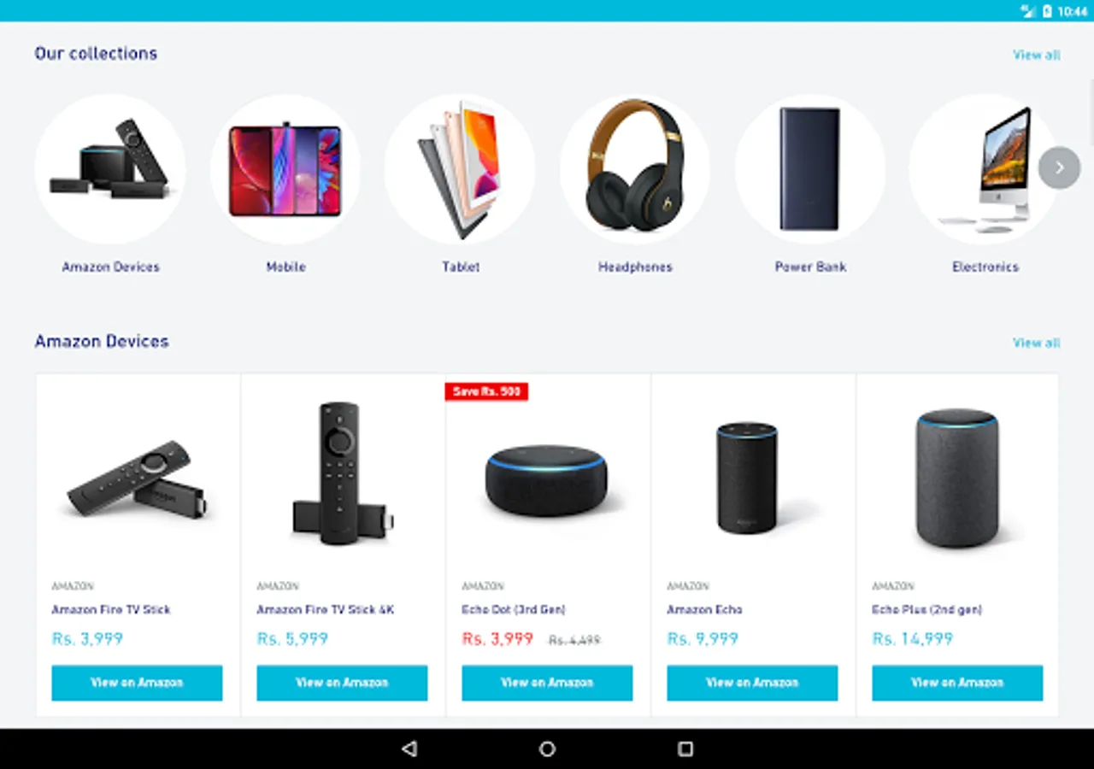Screen dimensions: 1094x769
Task: Open the Mobile collection circle
Action: click(x=285, y=169)
